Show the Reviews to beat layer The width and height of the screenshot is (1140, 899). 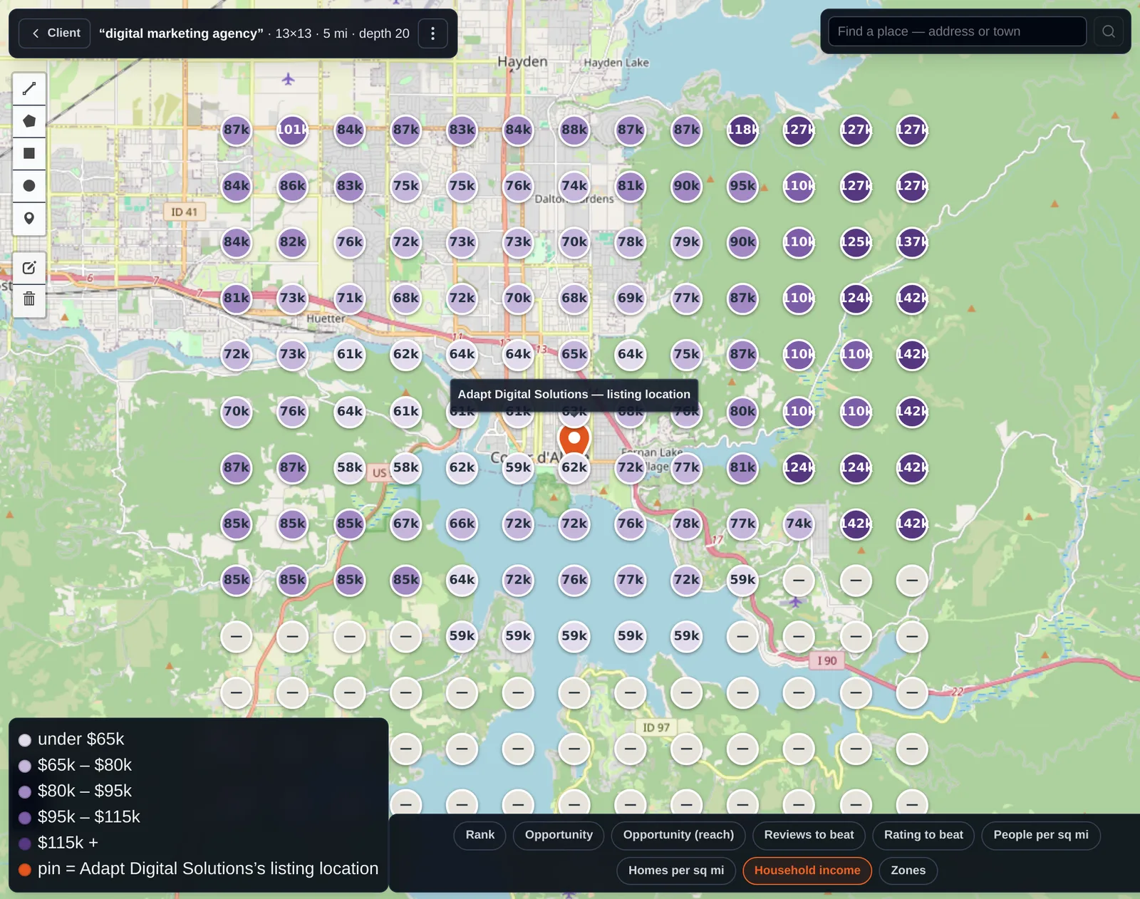809,835
